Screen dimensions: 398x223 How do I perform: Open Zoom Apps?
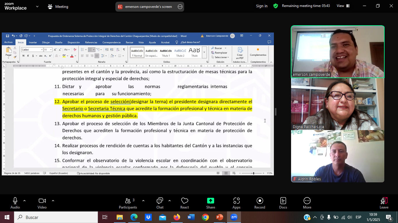(x=236, y=203)
